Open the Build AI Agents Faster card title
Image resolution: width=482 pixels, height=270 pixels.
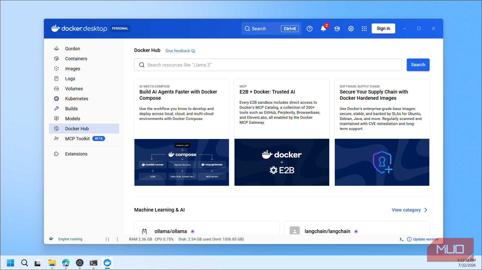point(178,95)
